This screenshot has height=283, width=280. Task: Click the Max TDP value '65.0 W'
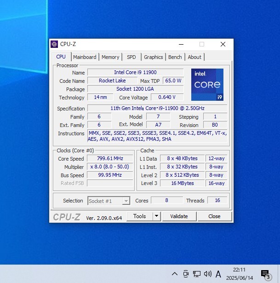(173, 81)
